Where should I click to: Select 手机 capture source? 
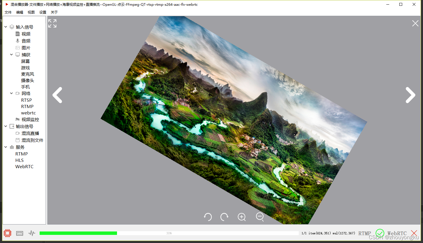(x=25, y=87)
